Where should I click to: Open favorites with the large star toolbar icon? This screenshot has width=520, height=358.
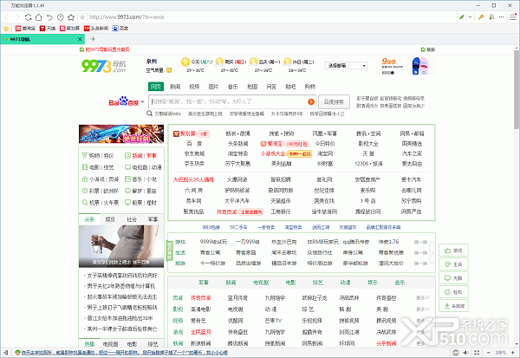coord(71,17)
